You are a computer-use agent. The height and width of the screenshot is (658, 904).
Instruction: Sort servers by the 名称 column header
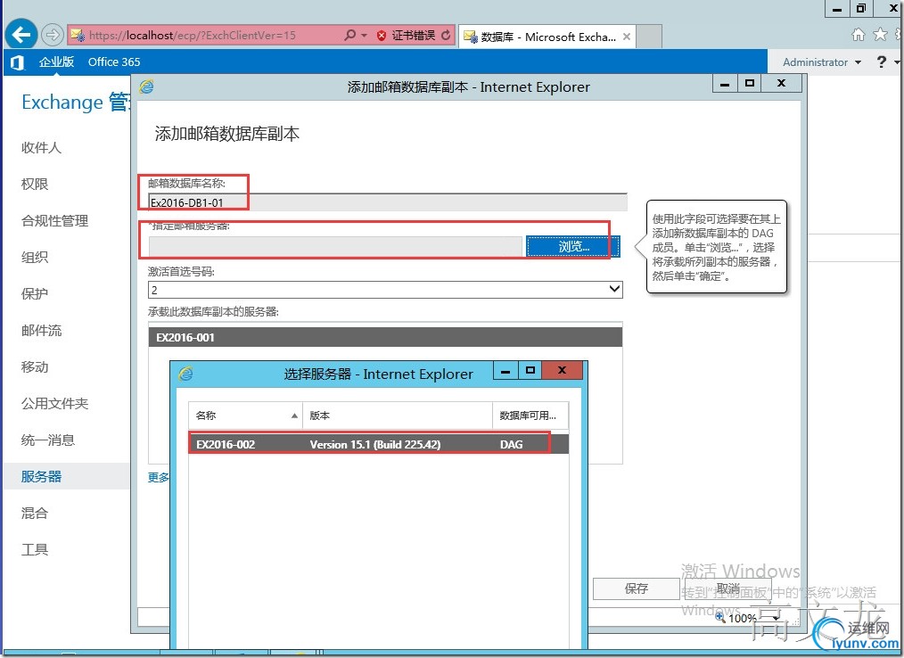point(245,415)
